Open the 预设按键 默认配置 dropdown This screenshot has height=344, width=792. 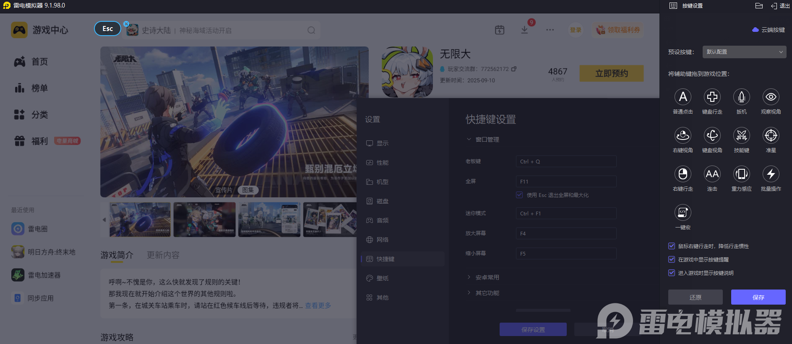point(745,52)
